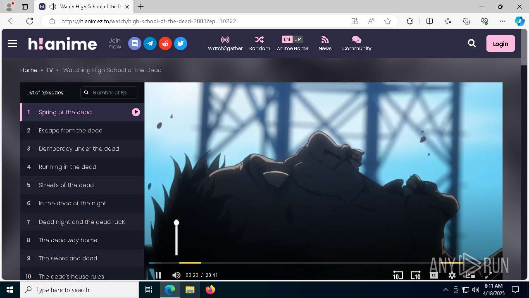Go back in browser

pos(12,21)
